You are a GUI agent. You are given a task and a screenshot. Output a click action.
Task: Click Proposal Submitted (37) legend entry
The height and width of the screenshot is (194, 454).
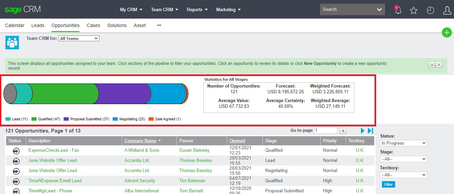click(x=87, y=119)
